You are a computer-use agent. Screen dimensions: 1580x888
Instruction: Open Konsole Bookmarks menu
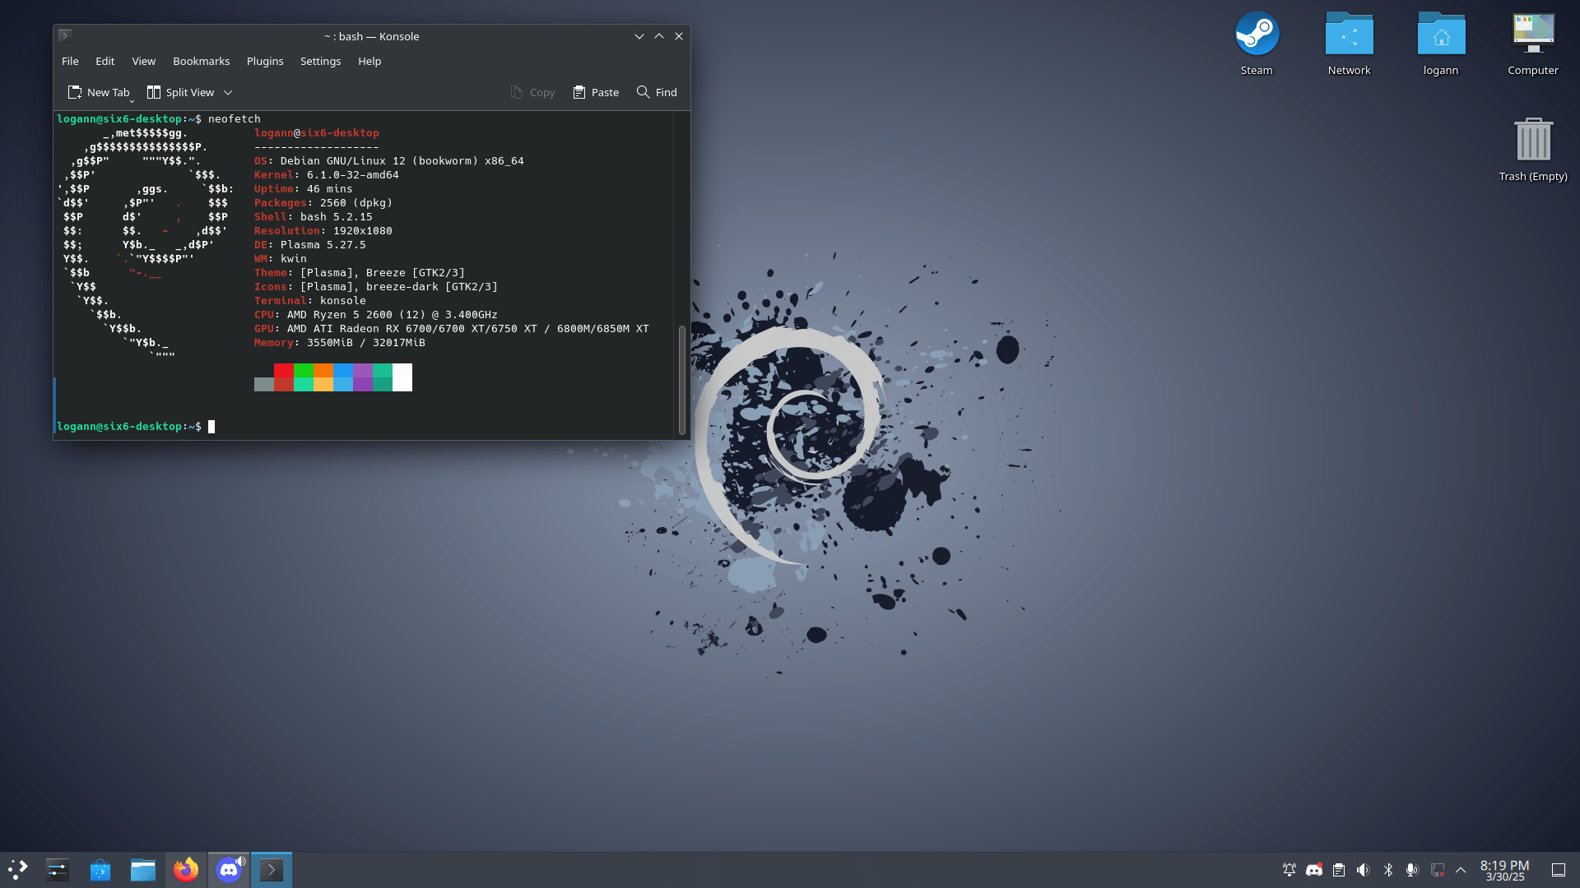(x=201, y=61)
